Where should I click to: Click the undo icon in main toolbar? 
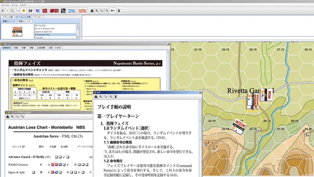[x=3, y=11]
